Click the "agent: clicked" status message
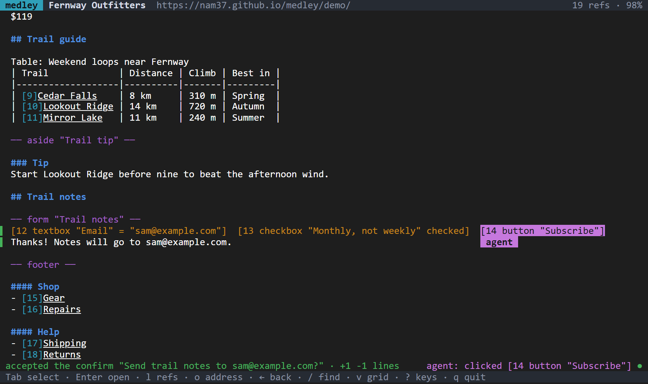This screenshot has width=648, height=384. [529, 366]
